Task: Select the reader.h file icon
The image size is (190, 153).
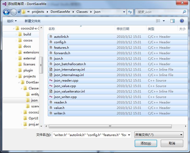Action: point(51,102)
